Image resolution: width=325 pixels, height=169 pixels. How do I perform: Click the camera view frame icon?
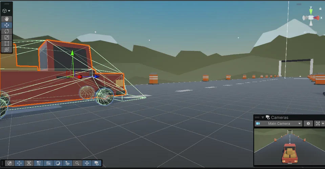pyautogui.click(x=318, y=123)
